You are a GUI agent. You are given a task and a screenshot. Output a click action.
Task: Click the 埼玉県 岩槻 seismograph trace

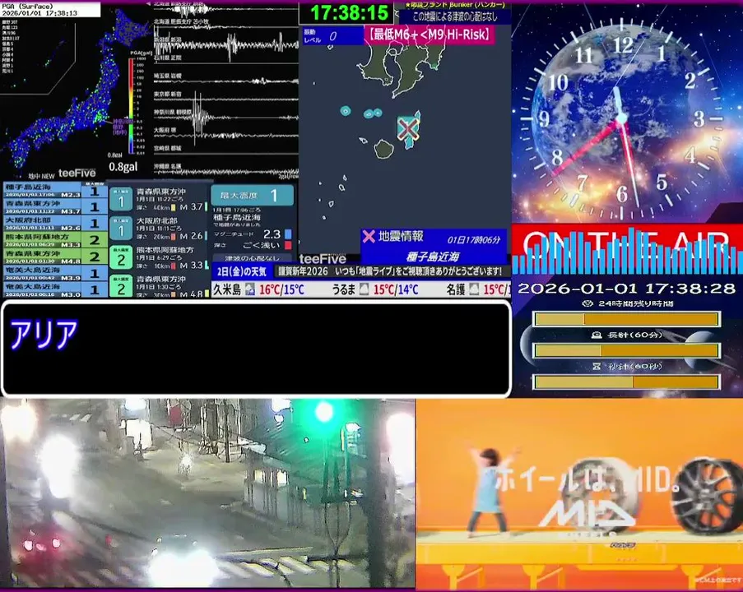tap(225, 81)
